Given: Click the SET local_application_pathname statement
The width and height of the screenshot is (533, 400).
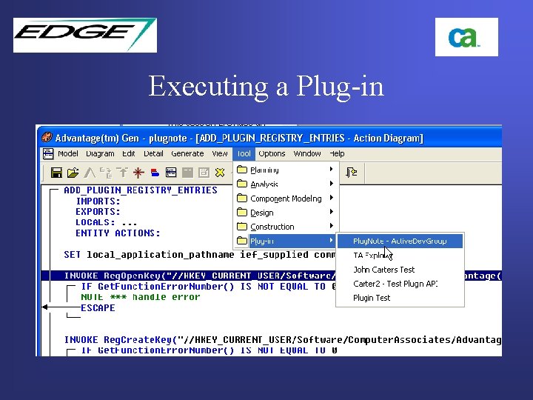Looking at the screenshot, I should pos(200,255).
